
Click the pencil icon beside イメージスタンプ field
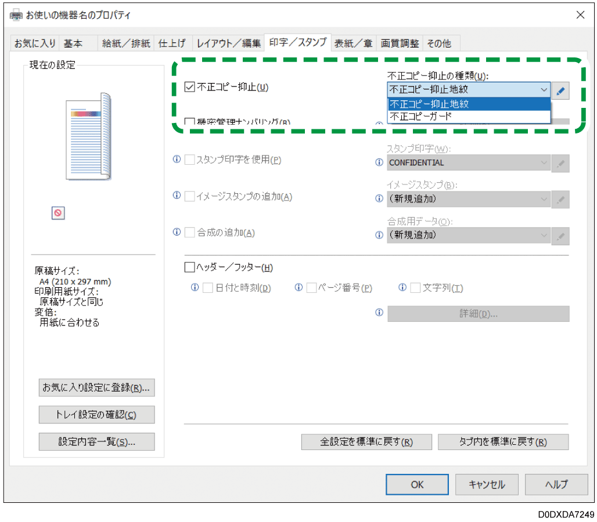point(560,198)
